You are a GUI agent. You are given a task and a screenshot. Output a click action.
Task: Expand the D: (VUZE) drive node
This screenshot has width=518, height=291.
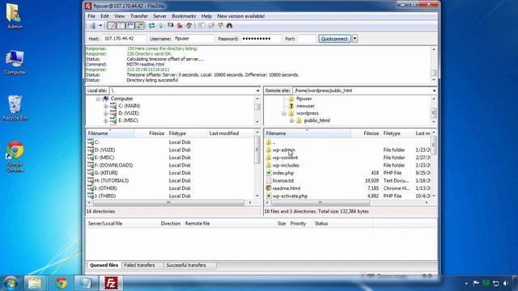point(106,113)
